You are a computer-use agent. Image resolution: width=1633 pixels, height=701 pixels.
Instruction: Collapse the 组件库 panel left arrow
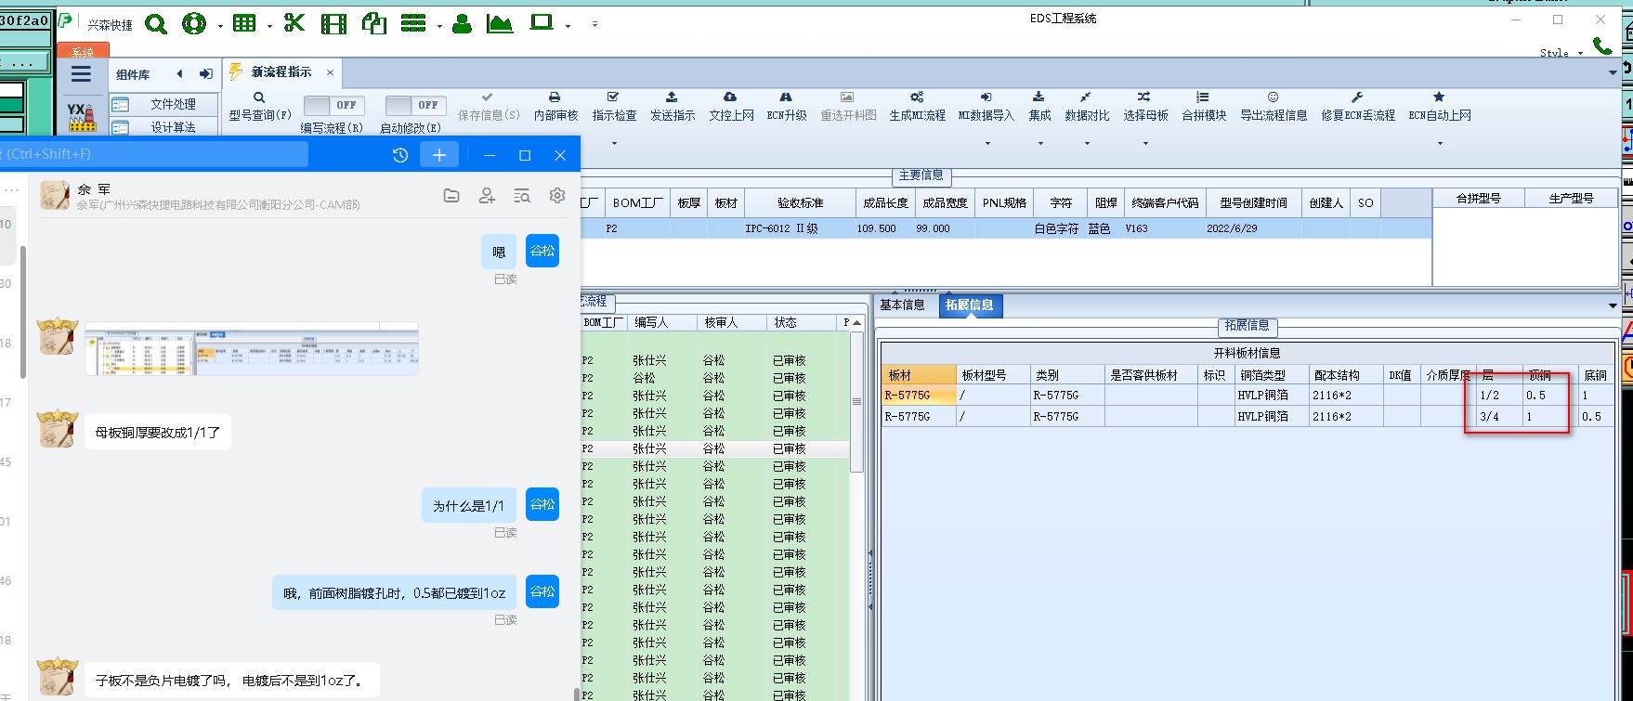coord(179,74)
